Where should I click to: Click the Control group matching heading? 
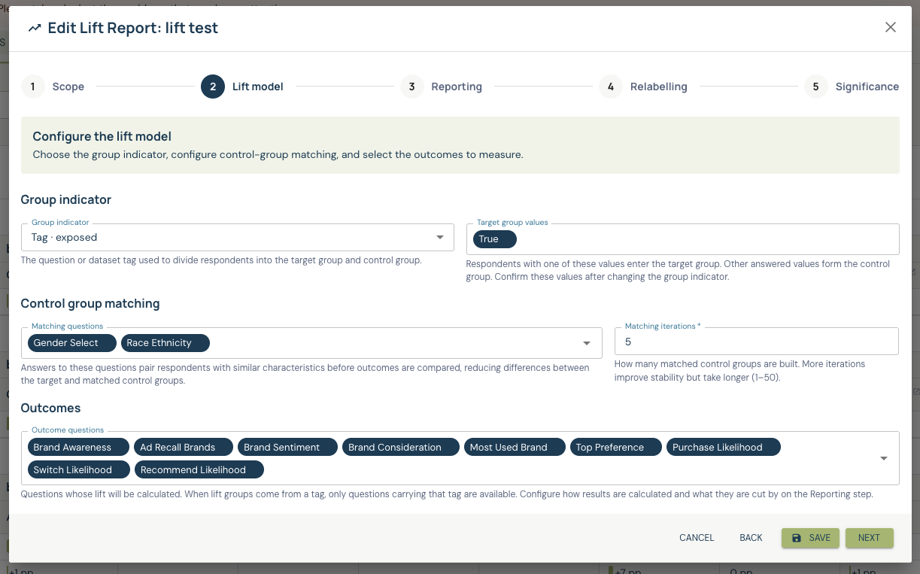pos(90,304)
